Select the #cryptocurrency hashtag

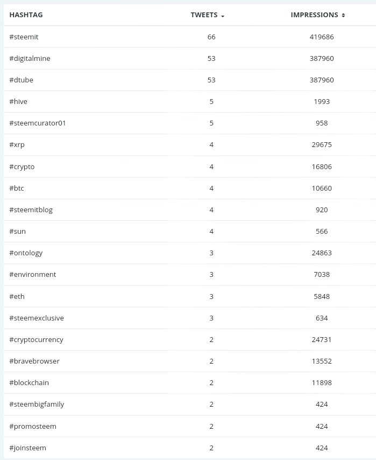point(37,340)
